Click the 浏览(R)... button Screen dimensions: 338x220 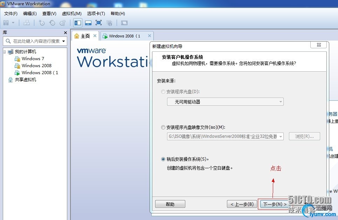304,136
